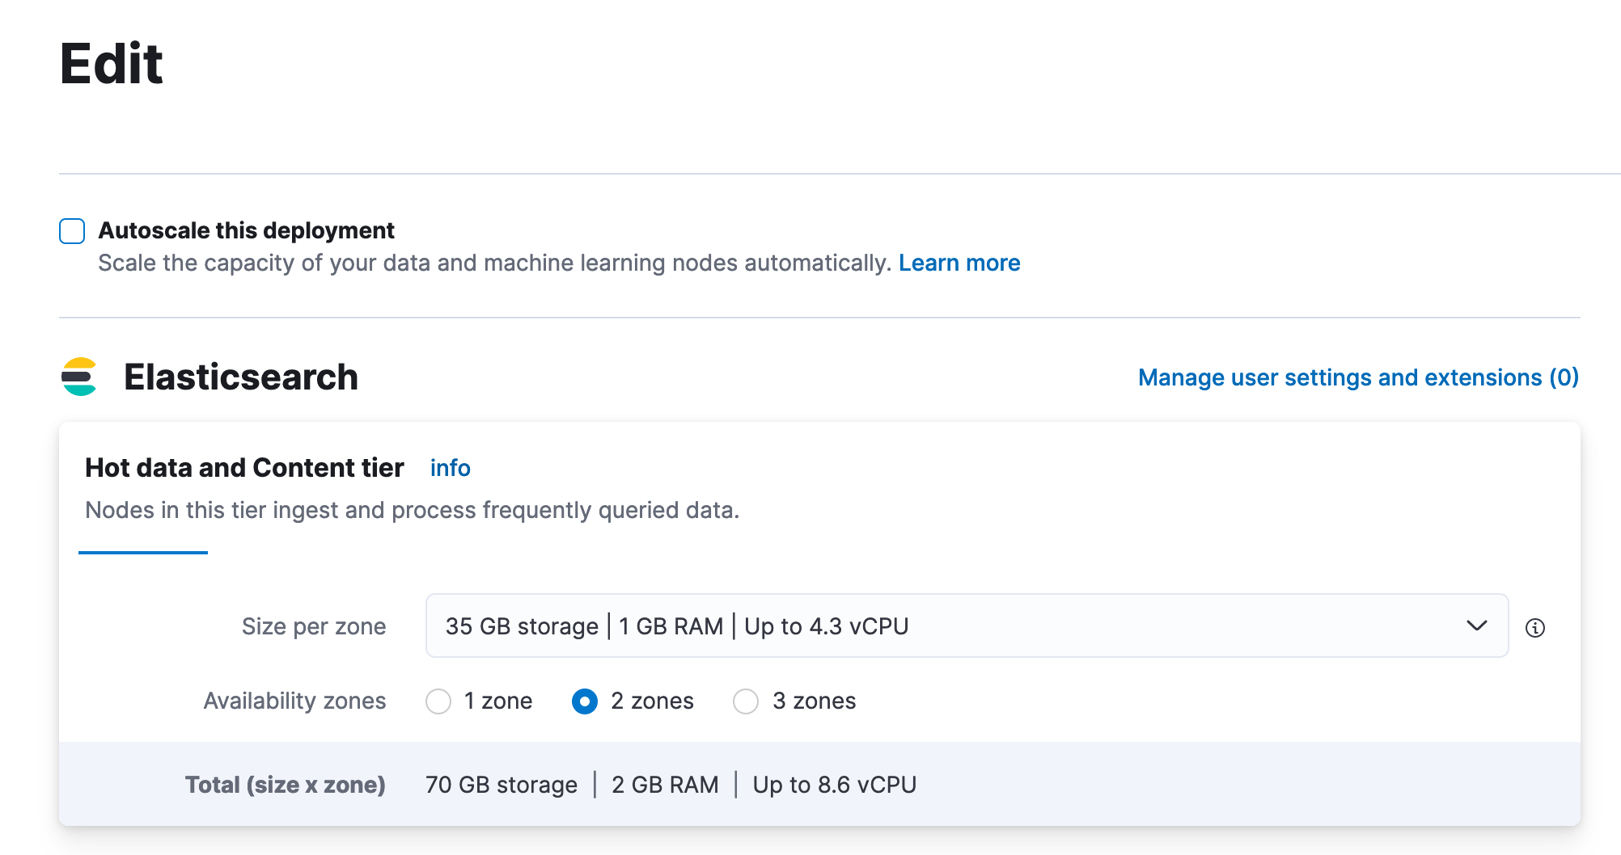1621x855 pixels.
Task: Click the 70 GB storage total value
Action: point(502,784)
